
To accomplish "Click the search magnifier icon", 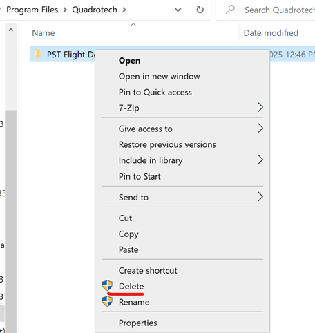I will coord(230,10).
